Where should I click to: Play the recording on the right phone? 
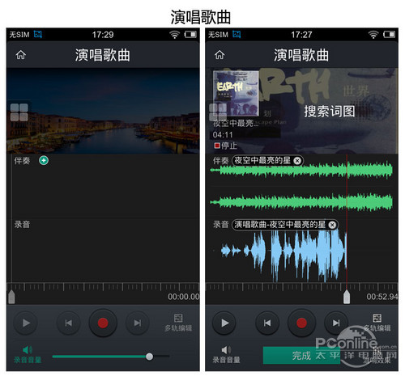pos(224,323)
